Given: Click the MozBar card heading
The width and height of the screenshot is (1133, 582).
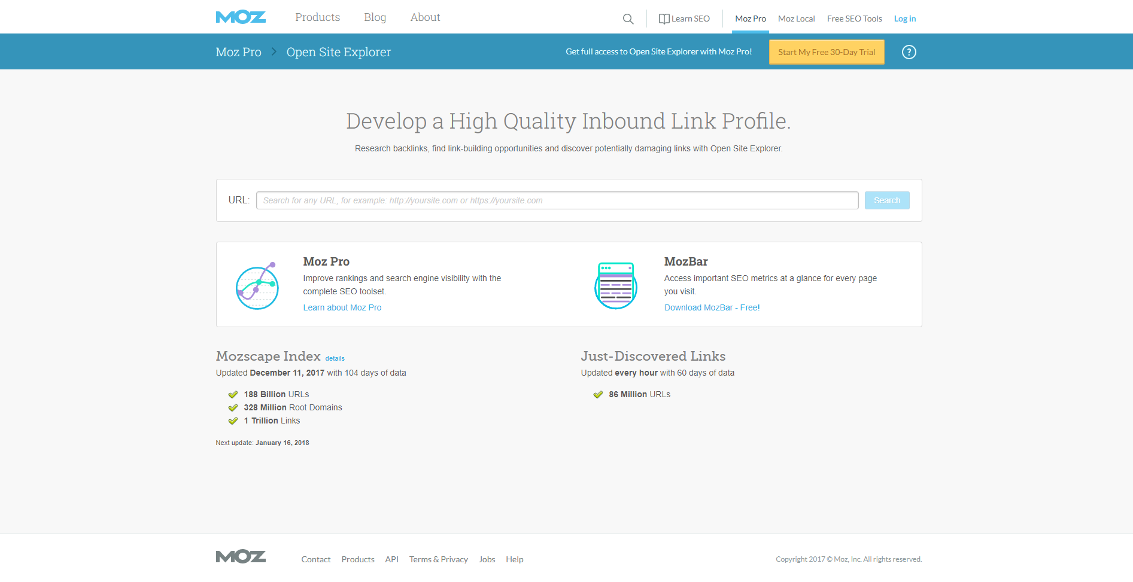Looking at the screenshot, I should click(685, 261).
